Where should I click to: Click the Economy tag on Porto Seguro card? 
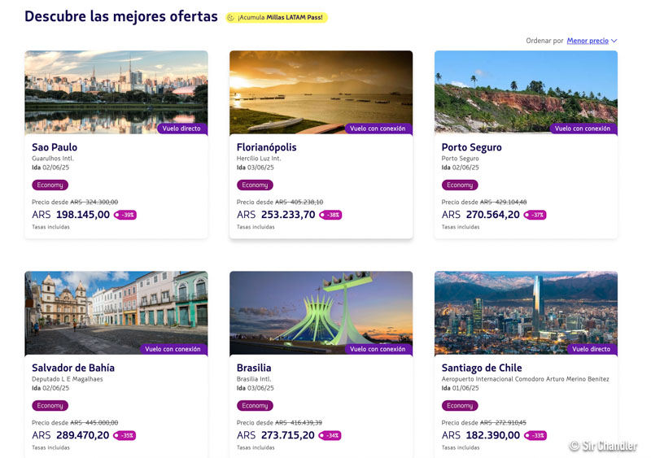coord(460,185)
